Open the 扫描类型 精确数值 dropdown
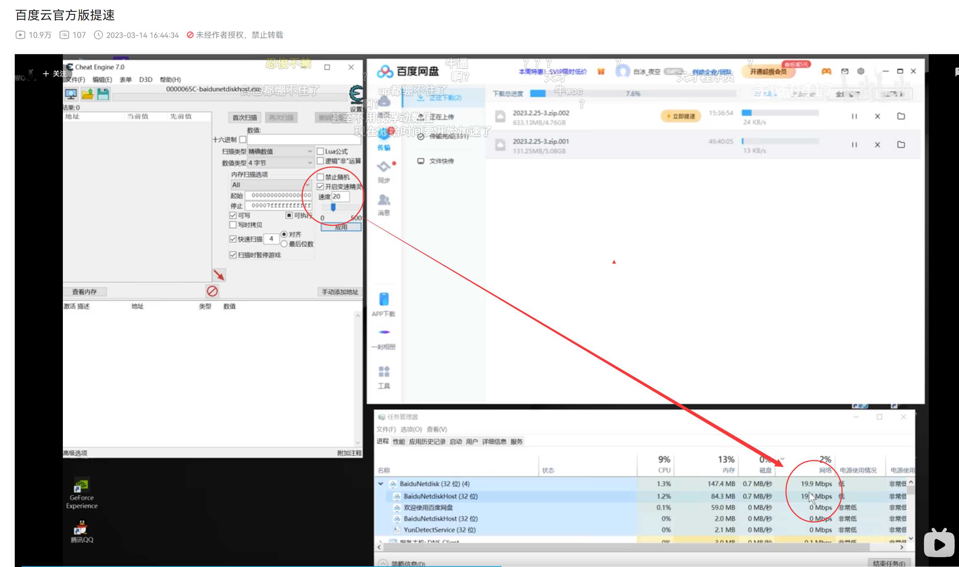The image size is (959, 567). coord(280,151)
